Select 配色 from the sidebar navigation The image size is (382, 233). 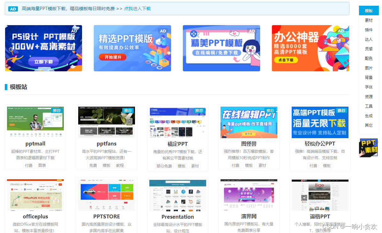pyautogui.click(x=369, y=58)
